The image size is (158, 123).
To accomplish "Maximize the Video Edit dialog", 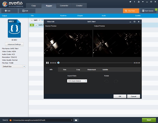I will pyautogui.click(x=134, y=22).
